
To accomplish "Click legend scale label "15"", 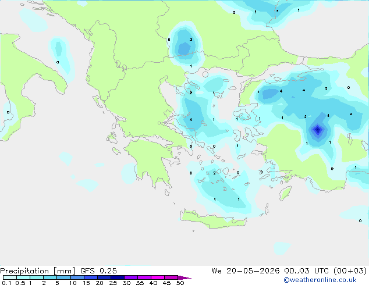I will click(x=86, y=283).
